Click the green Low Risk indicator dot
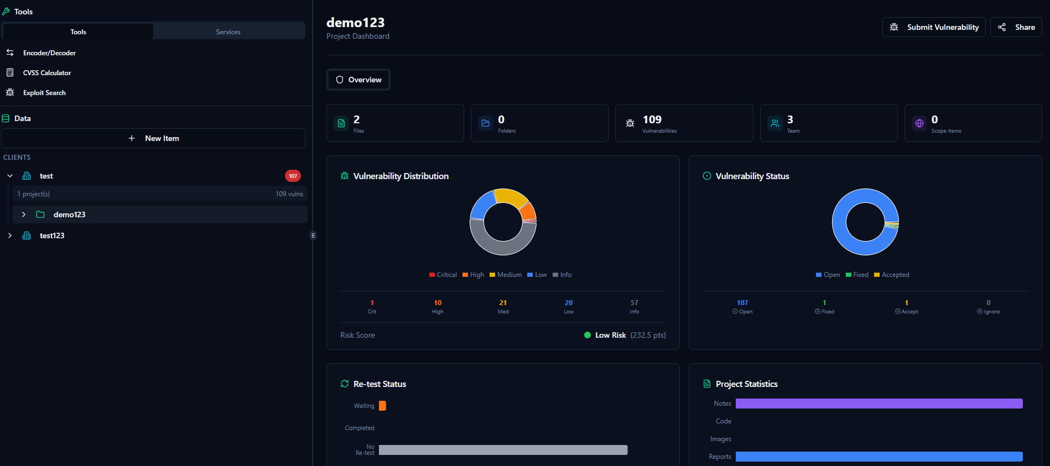Screen dimensions: 1050x466 [588, 335]
